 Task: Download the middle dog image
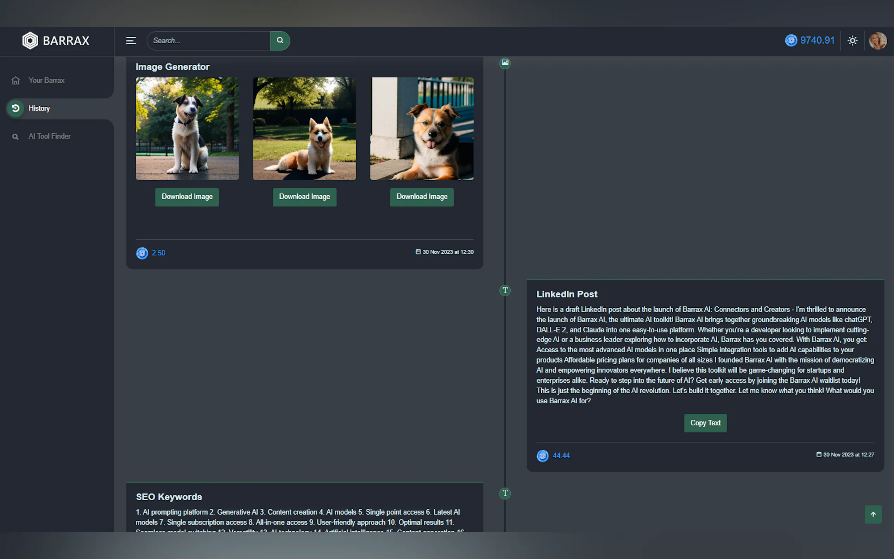[304, 197]
